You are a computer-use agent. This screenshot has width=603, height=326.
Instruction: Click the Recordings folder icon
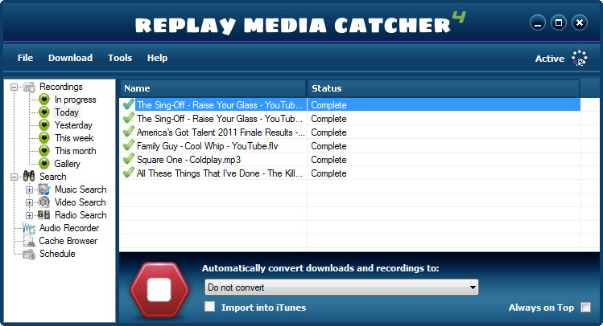point(29,87)
